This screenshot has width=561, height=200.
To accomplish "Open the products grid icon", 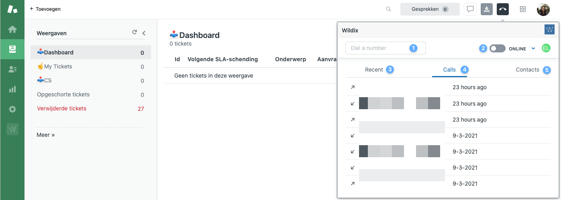I will pyautogui.click(x=523, y=9).
